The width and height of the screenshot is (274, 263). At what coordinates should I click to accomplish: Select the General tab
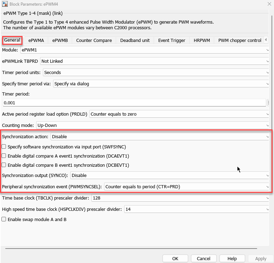pos(12,40)
